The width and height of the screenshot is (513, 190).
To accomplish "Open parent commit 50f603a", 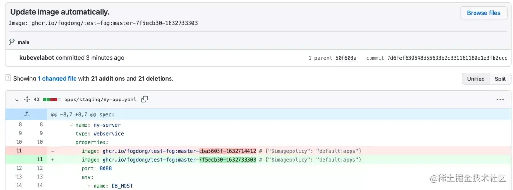I will tap(346, 58).
